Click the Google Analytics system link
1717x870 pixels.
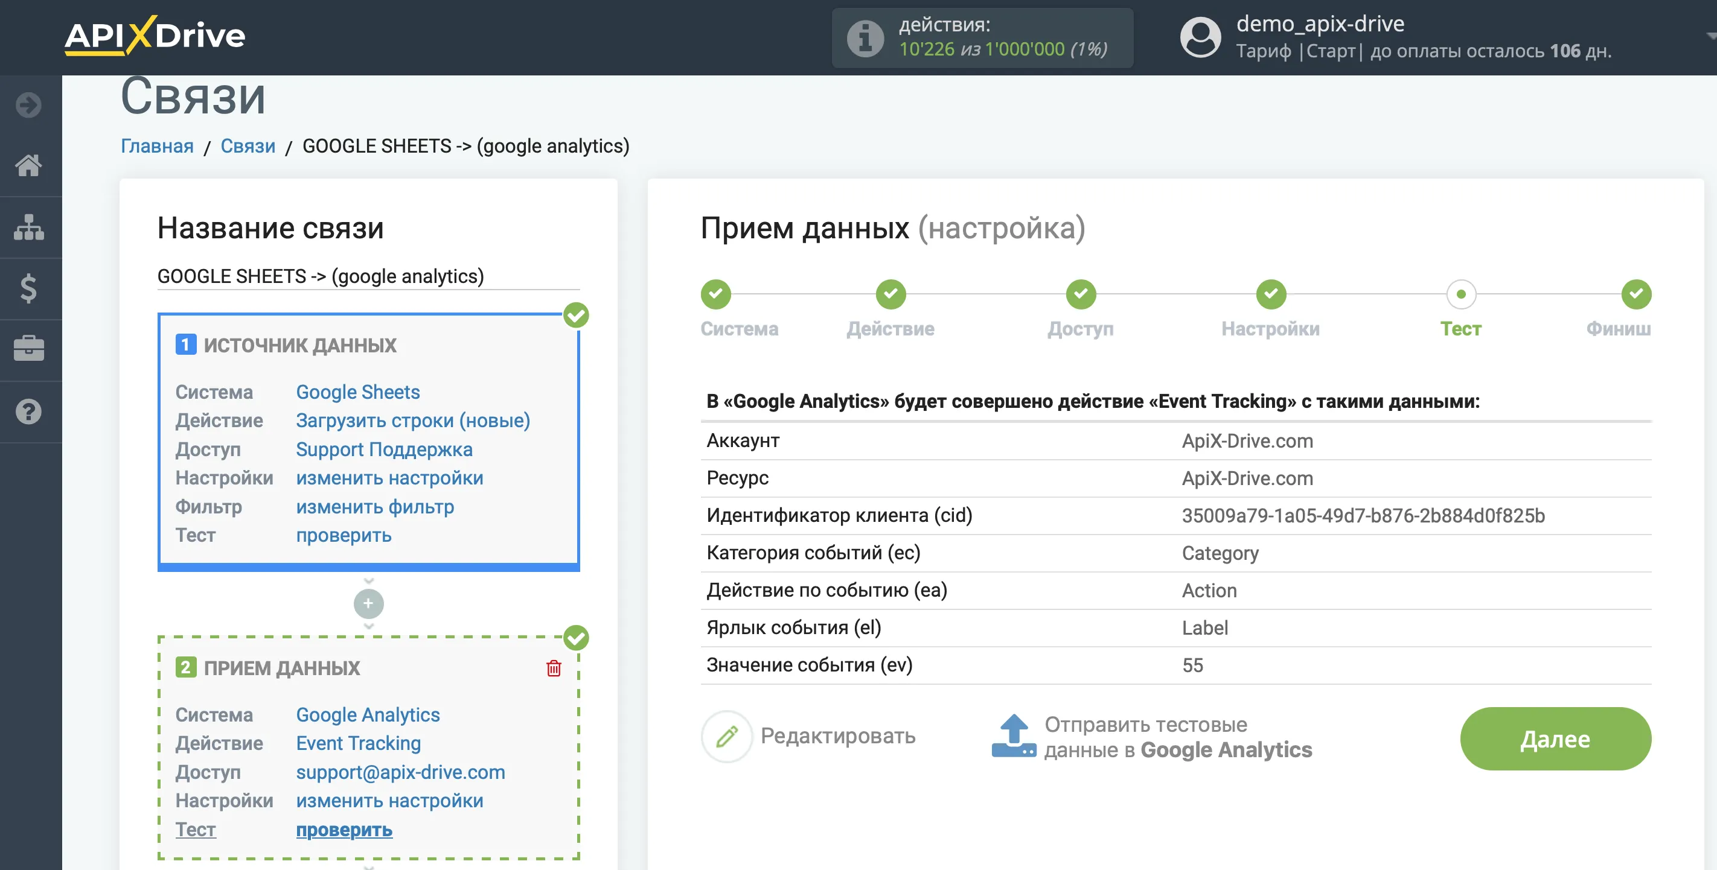368,715
